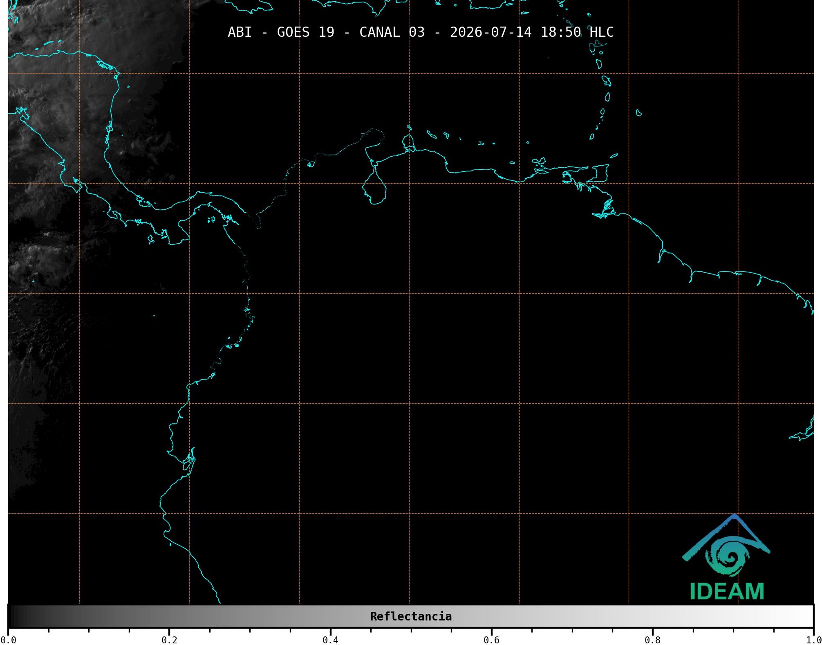Click the 0.4 tick label on colorbar
Screen dimensions: 822x645
click(330, 640)
